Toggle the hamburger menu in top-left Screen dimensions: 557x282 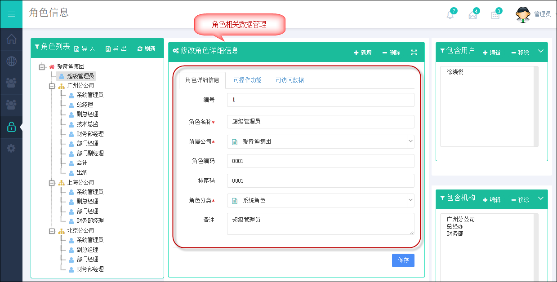coord(11,14)
